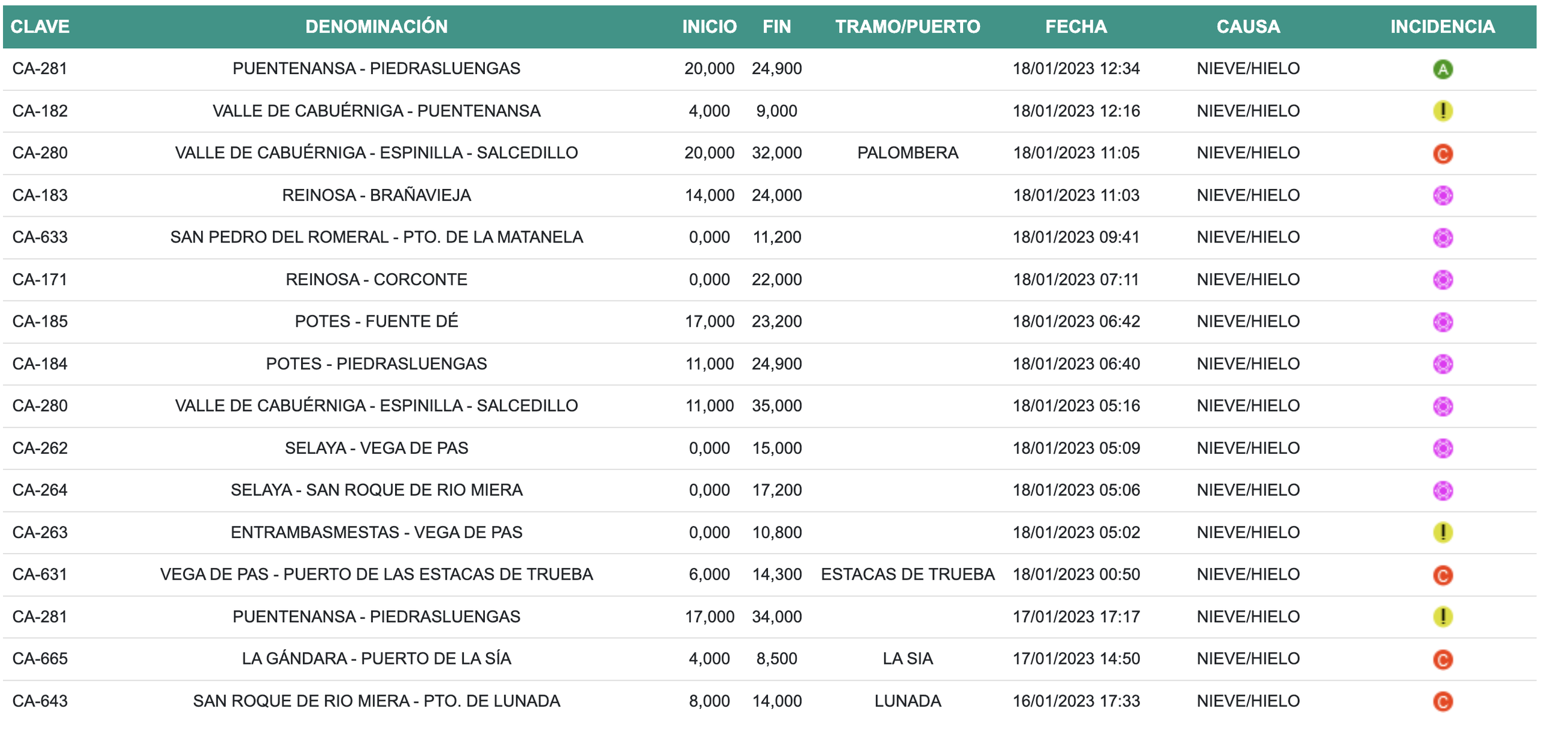This screenshot has height=733, width=1542.
Task: Click yellow warning icon for ENTRAMBASMESTAS row
Action: [1442, 533]
